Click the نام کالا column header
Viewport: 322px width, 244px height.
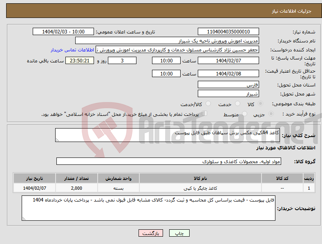pos(200,178)
